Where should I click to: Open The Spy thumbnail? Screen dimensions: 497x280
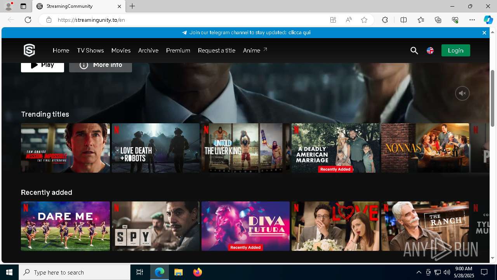point(155,226)
